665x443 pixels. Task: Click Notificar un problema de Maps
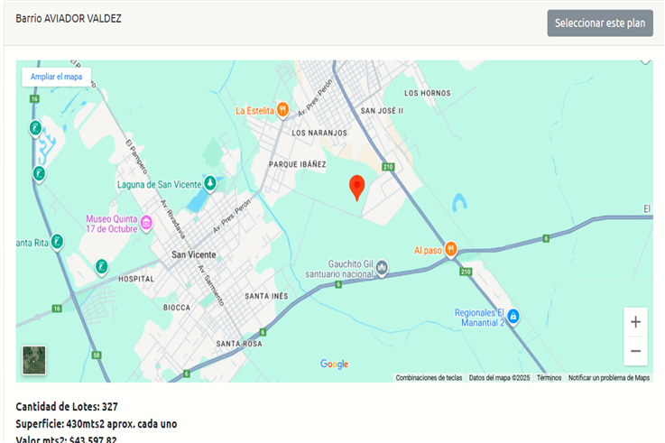pos(608,378)
